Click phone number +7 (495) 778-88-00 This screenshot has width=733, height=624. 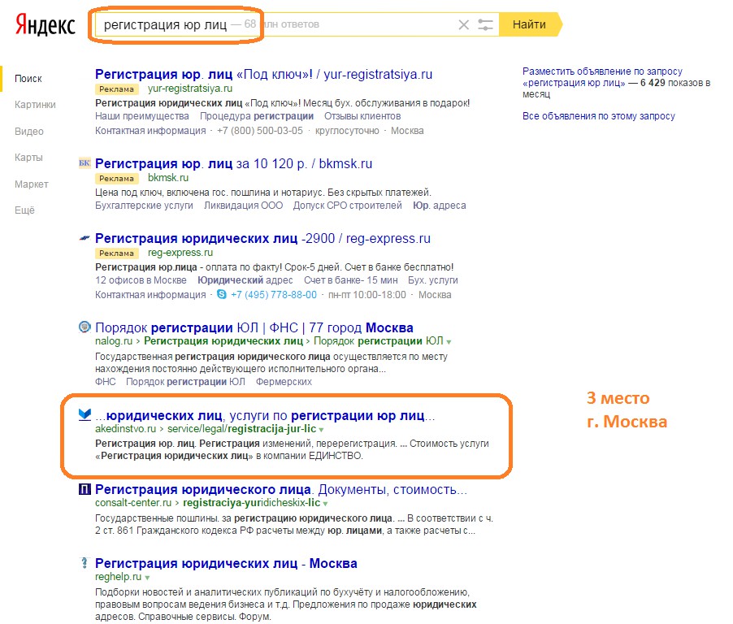(x=274, y=295)
